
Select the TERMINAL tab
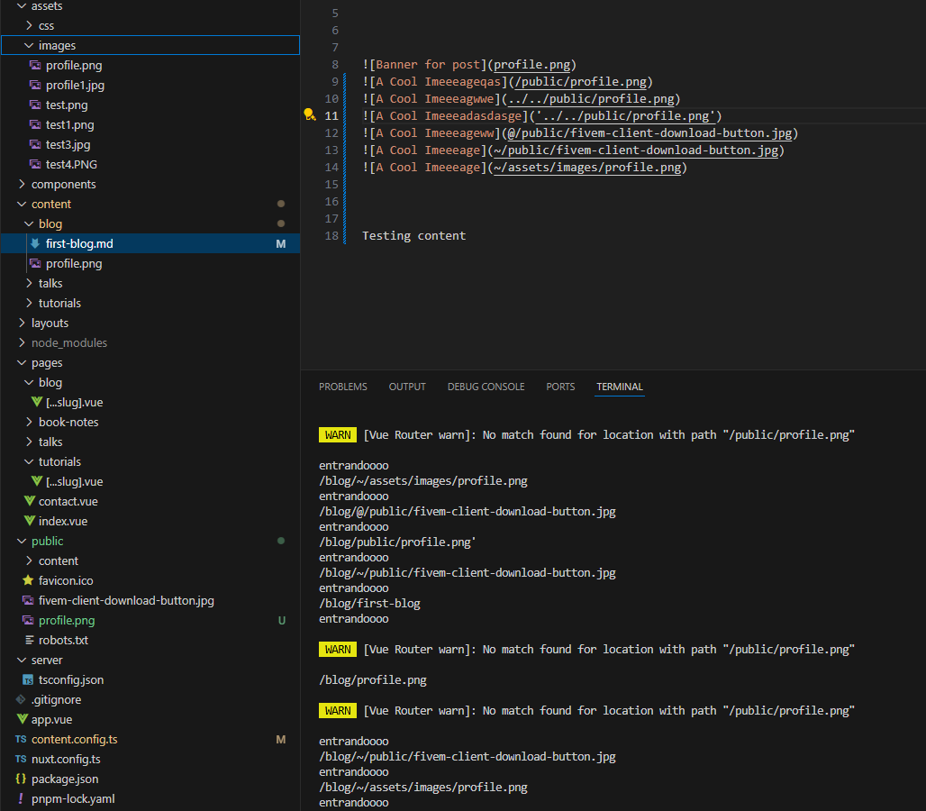619,387
